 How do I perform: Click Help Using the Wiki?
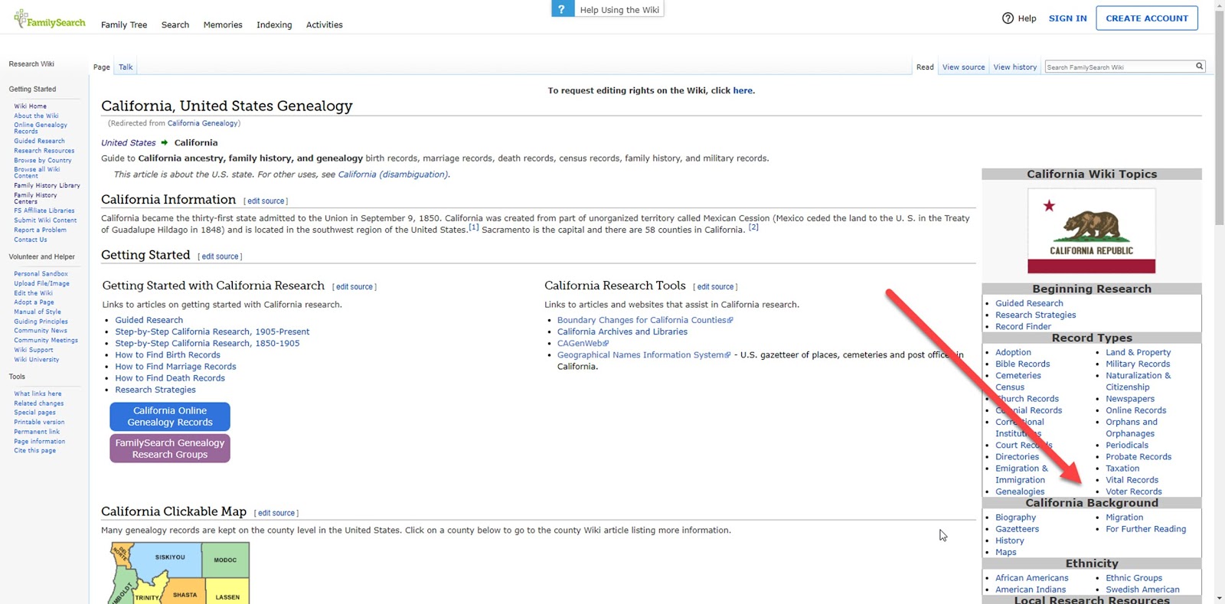coord(619,10)
